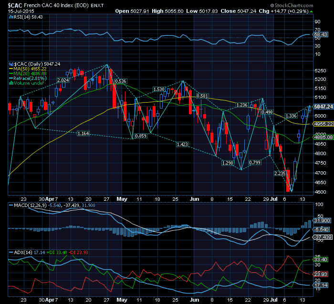The width and height of the screenshot is (334, 304).
Task: Click the +DI 33.40 legend value
Action: point(57,252)
